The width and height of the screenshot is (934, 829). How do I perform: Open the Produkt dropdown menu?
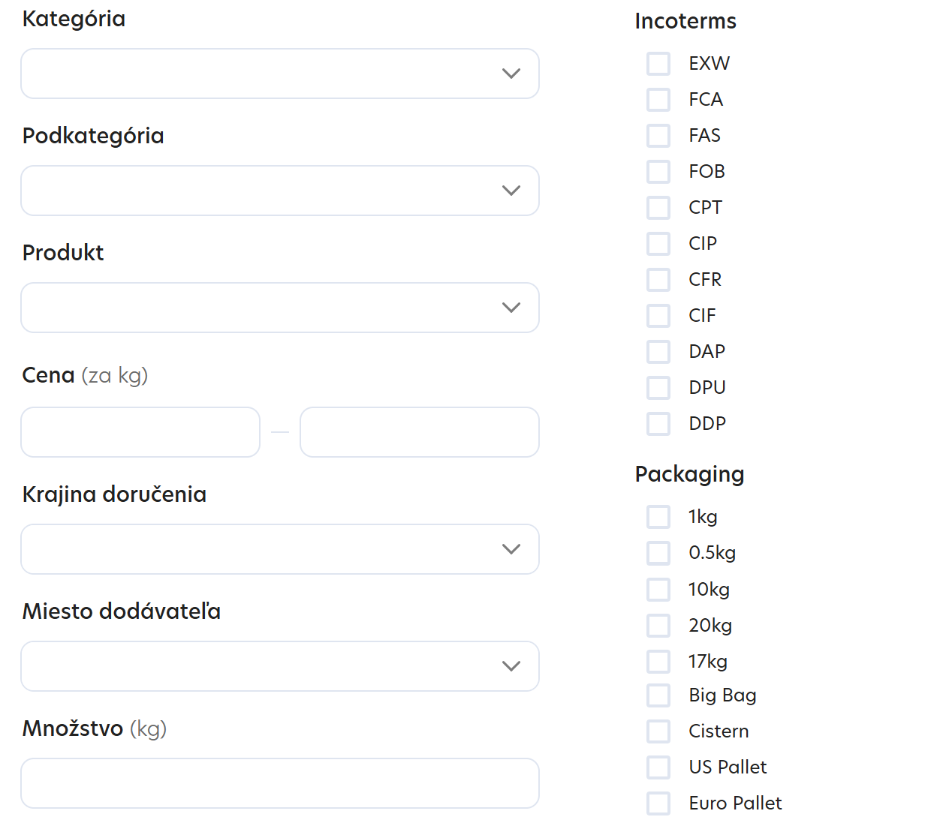click(279, 307)
